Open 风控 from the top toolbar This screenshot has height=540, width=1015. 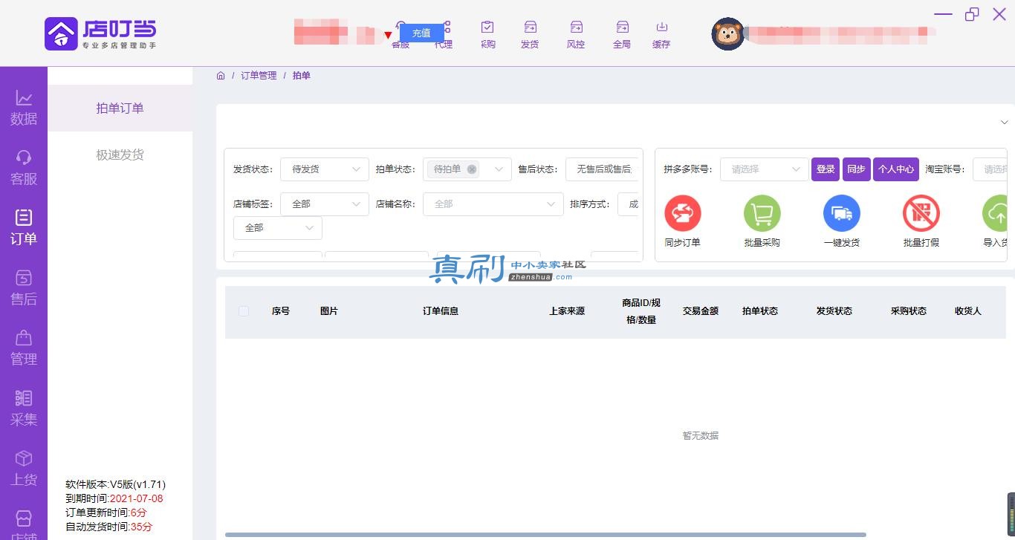[x=576, y=34]
